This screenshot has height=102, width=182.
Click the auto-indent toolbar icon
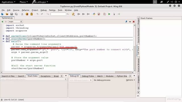point(88,14)
